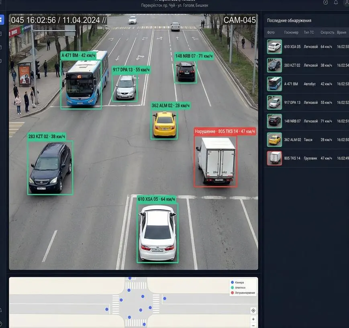This screenshot has width=349, height=328.
Task: Click red violation label 805 TKS 14 on video
Action: click(x=225, y=131)
